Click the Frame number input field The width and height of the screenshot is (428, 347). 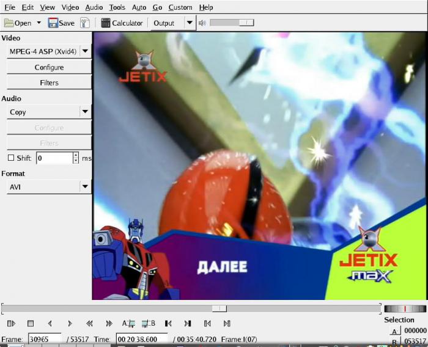(x=45, y=339)
